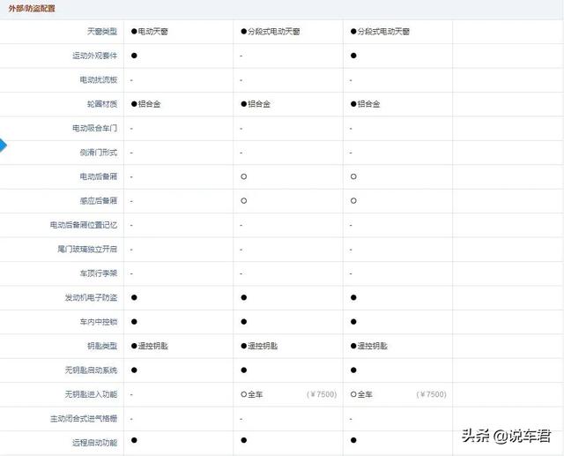Click 远程启动功能 solid dot in middle column
The image size is (564, 456).
point(244,440)
